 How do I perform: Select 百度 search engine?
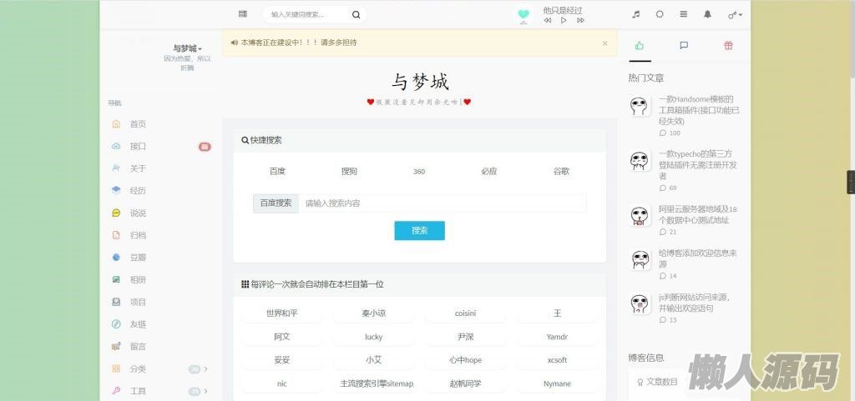pyautogui.click(x=277, y=172)
